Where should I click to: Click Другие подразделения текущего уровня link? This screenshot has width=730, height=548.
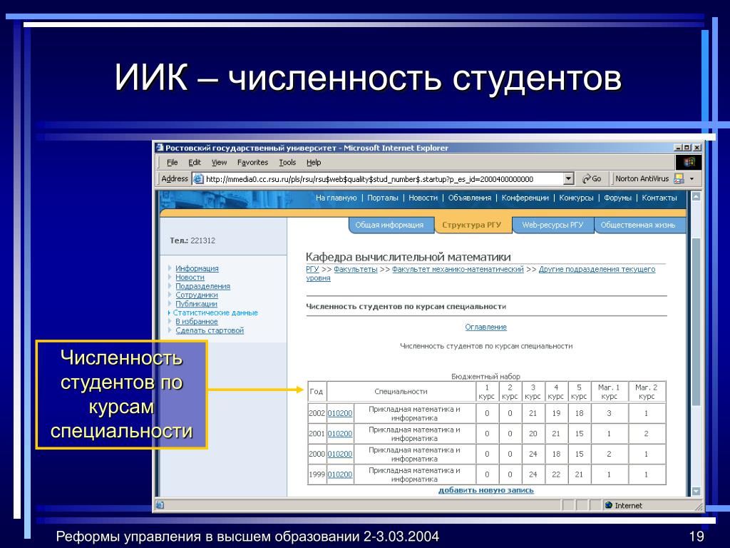click(597, 269)
